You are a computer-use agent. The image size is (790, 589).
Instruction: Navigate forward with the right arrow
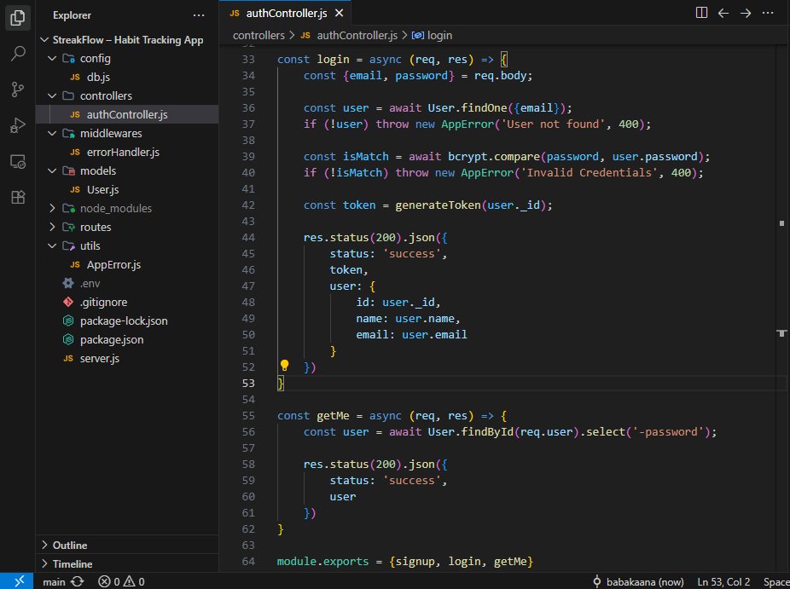tap(746, 13)
